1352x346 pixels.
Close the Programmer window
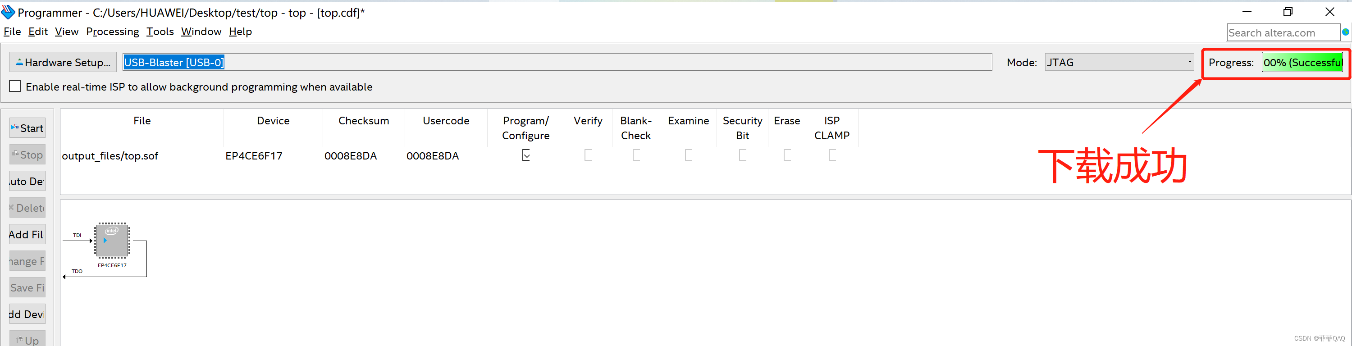tap(1329, 12)
